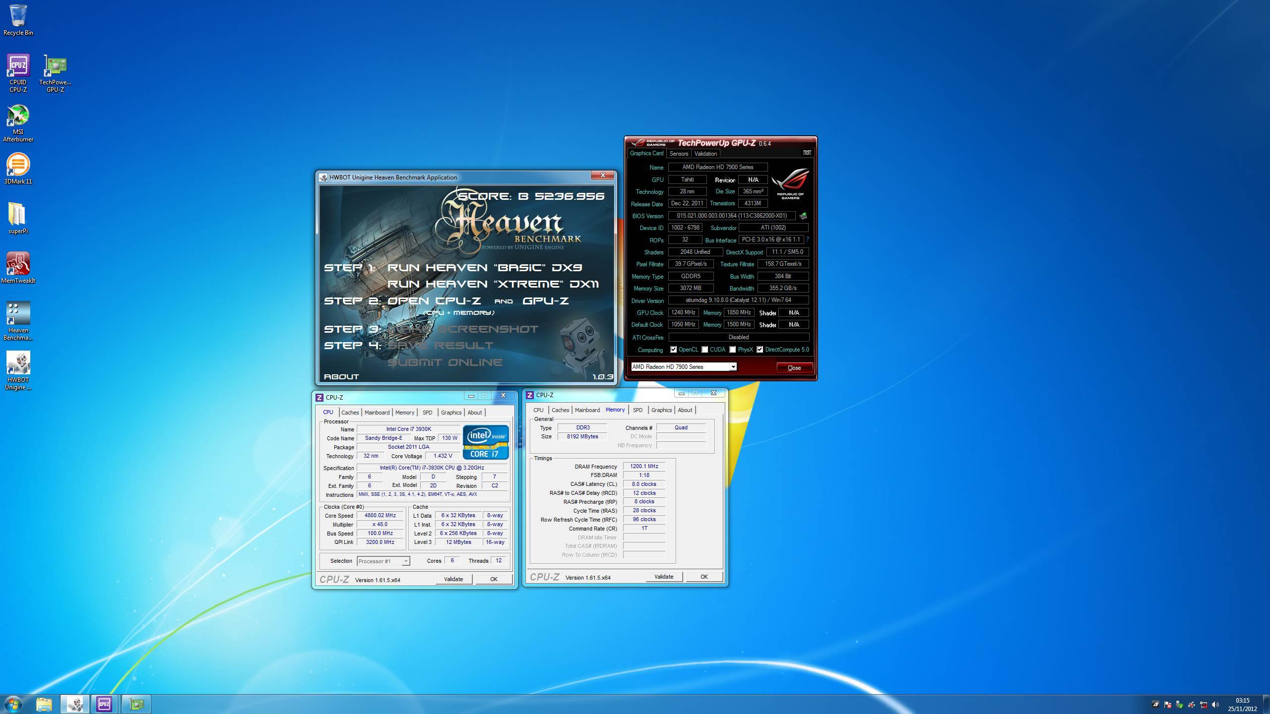Click the Bus Interface question mark in GPU-Z
The width and height of the screenshot is (1270, 714).
(x=807, y=239)
